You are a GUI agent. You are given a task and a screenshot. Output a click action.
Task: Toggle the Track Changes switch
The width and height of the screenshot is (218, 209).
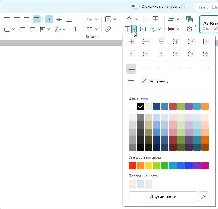tap(135, 6)
